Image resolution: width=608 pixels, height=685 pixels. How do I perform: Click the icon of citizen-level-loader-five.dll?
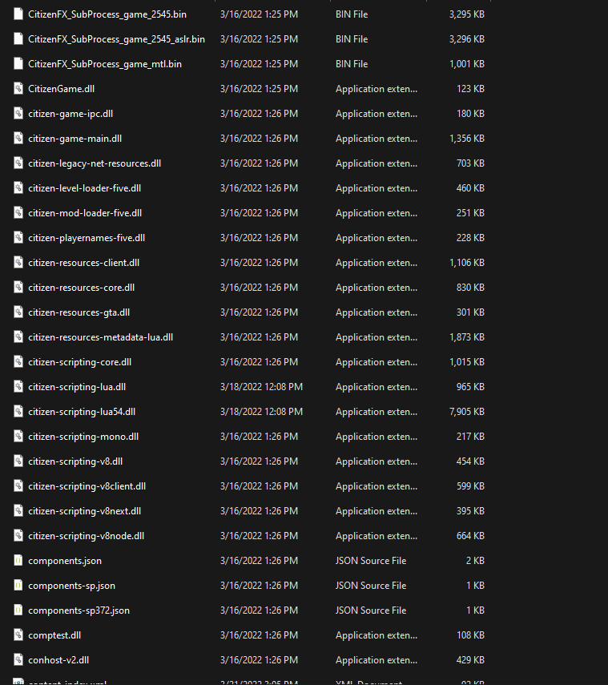18,187
